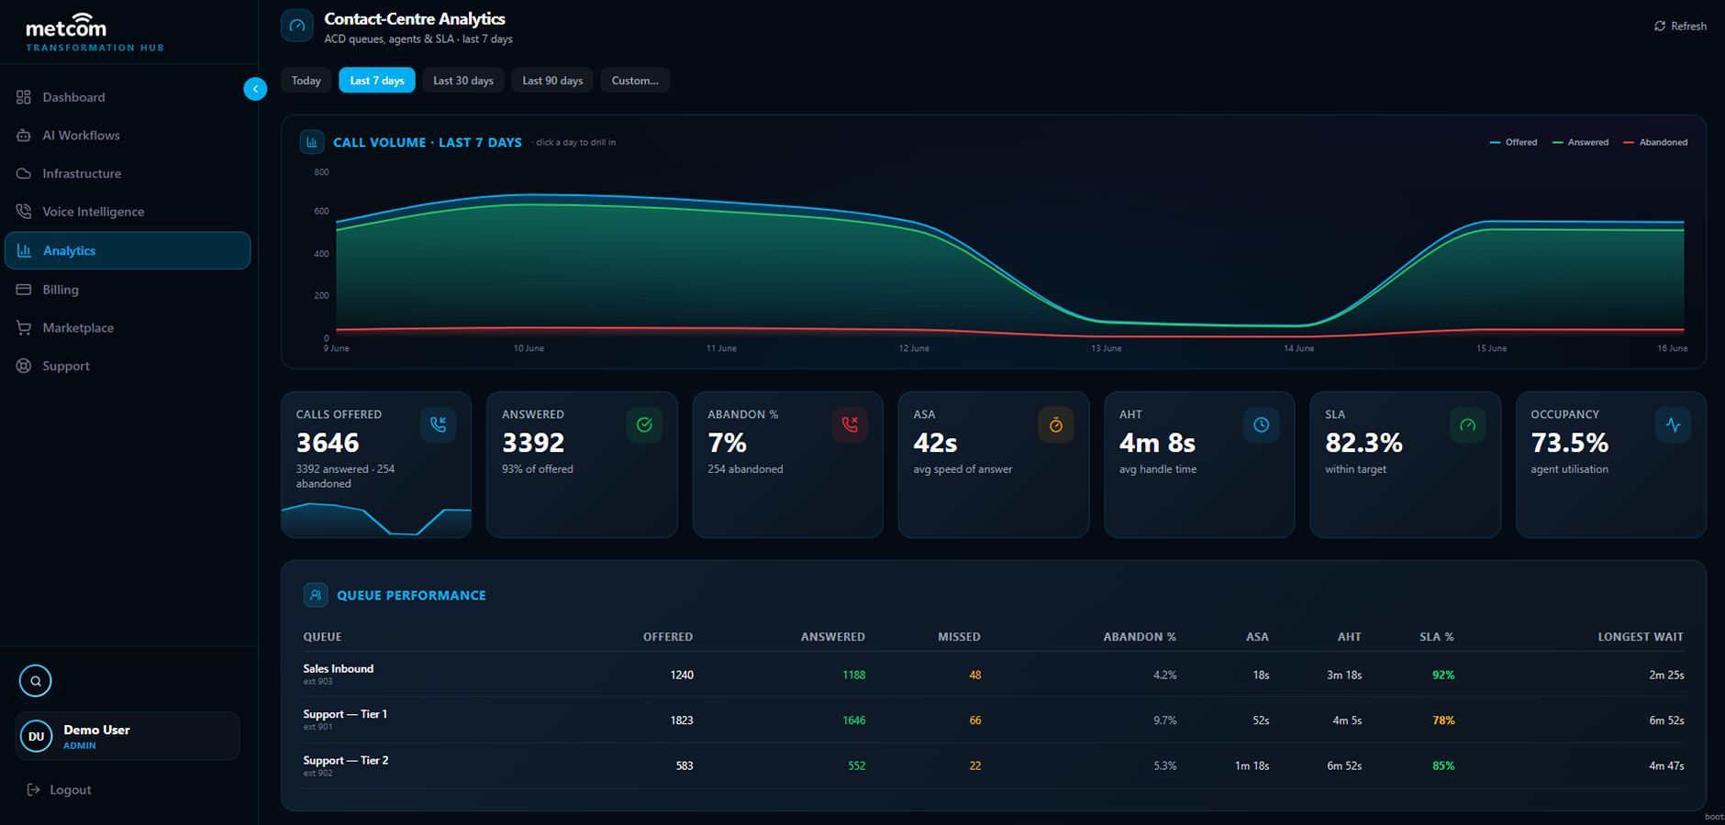
Task: Toggle the Offered series in chart legend
Action: pos(1514,142)
